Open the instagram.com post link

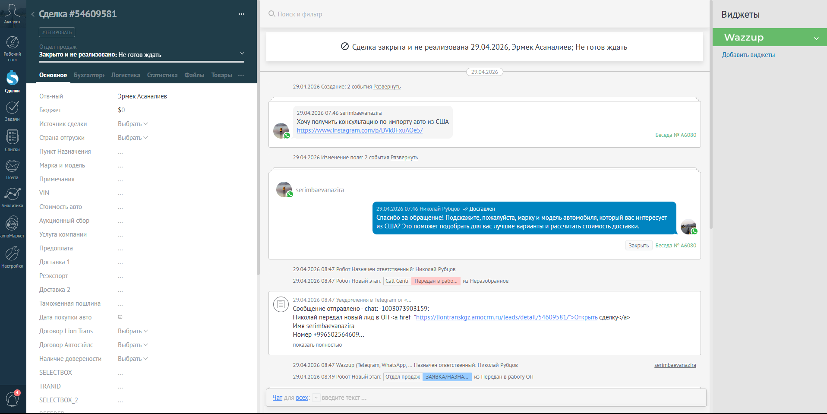360,130
